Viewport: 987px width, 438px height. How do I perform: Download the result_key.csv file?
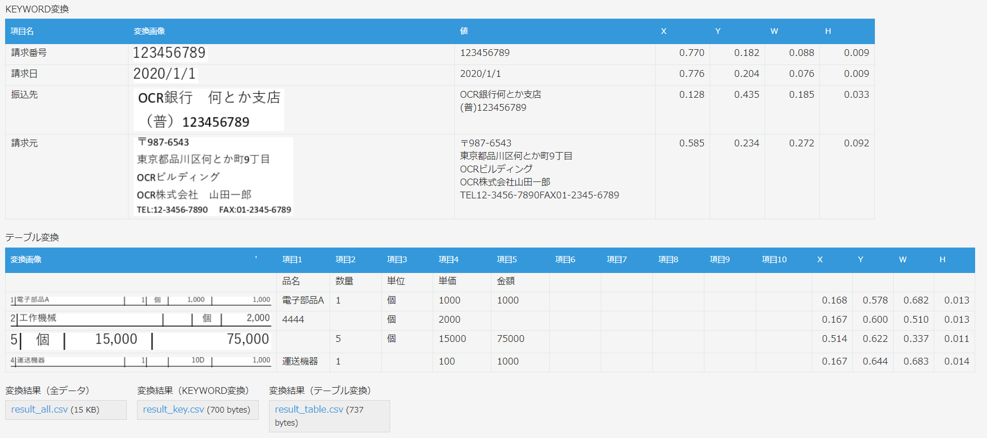(173, 410)
